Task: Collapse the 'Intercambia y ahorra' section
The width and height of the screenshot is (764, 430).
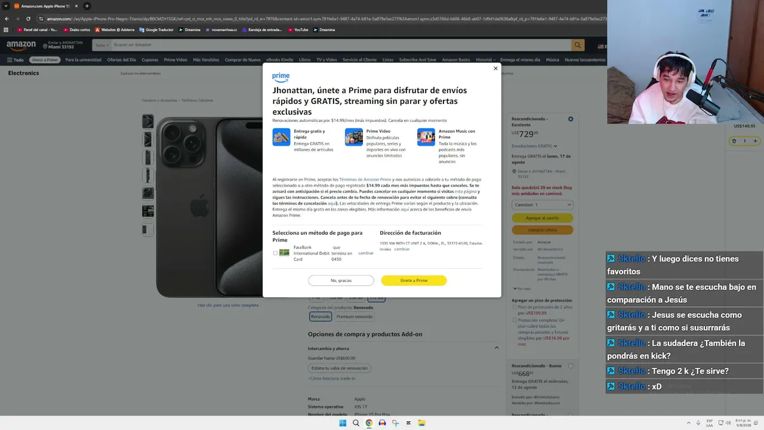Action: [x=496, y=348]
